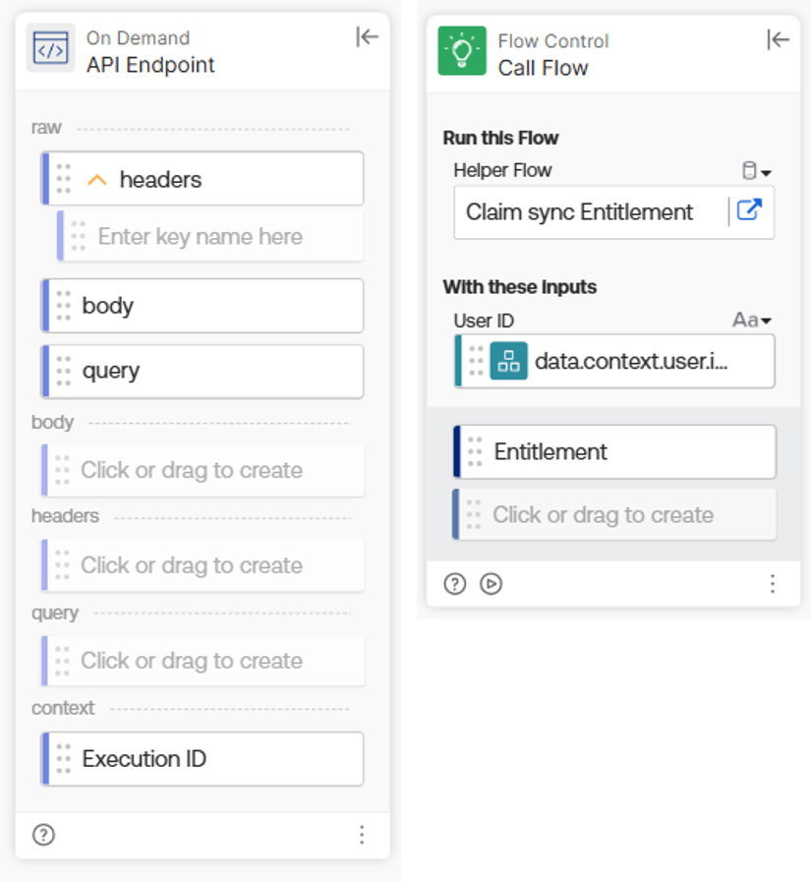Open the User ID text type dropdown
This screenshot has width=811, height=882.
(x=752, y=321)
